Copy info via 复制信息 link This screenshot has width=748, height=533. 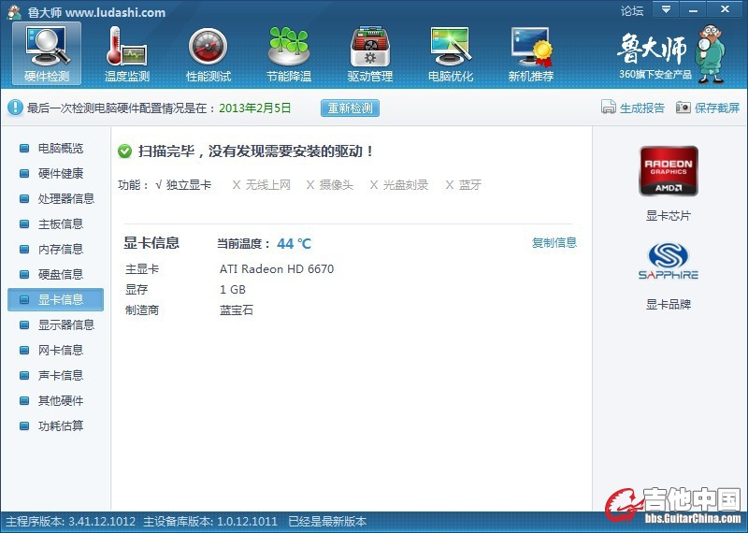point(554,243)
